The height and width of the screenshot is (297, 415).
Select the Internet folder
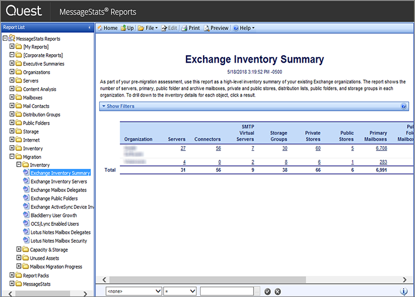click(x=31, y=140)
